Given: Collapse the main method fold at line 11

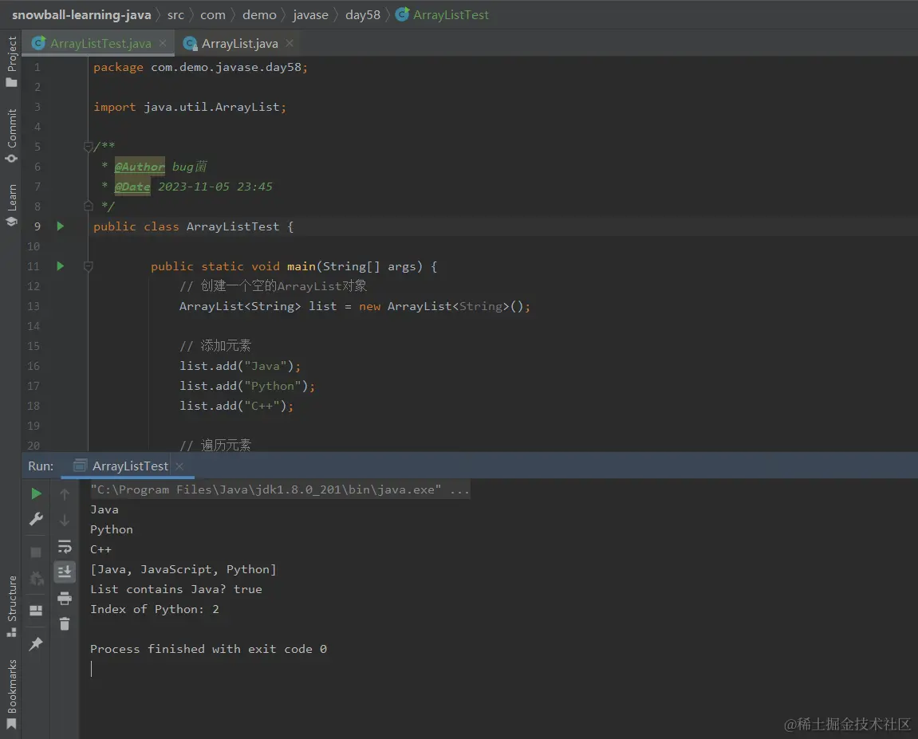Looking at the screenshot, I should pyautogui.click(x=88, y=266).
